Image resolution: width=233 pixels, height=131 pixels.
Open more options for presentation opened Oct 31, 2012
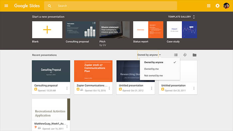click(151, 88)
